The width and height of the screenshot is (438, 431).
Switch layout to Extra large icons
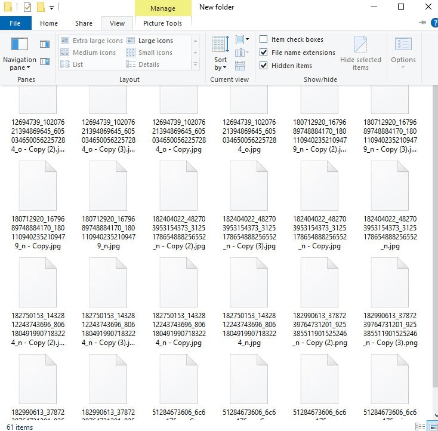click(x=92, y=41)
